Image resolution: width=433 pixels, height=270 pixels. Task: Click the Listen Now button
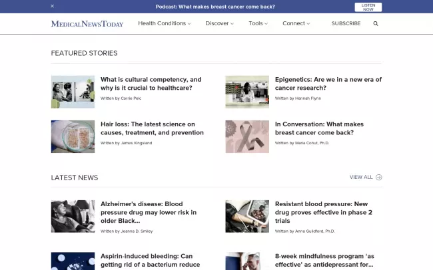tap(368, 7)
